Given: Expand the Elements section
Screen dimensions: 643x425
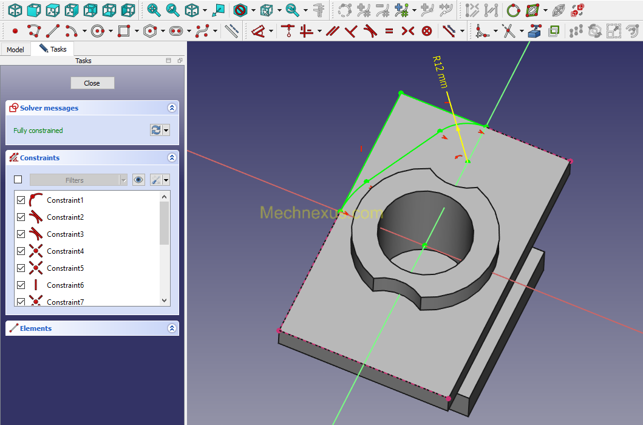Looking at the screenshot, I should click(x=172, y=328).
